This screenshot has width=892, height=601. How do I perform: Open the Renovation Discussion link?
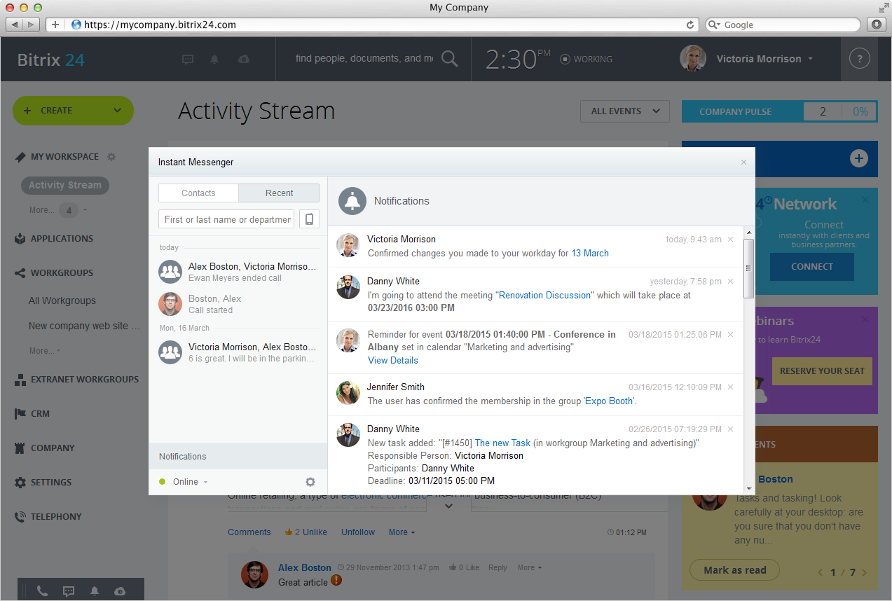coord(544,296)
